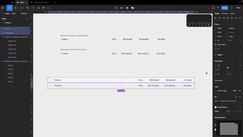Open the Products page dropdown in layers header

pos(24,14)
